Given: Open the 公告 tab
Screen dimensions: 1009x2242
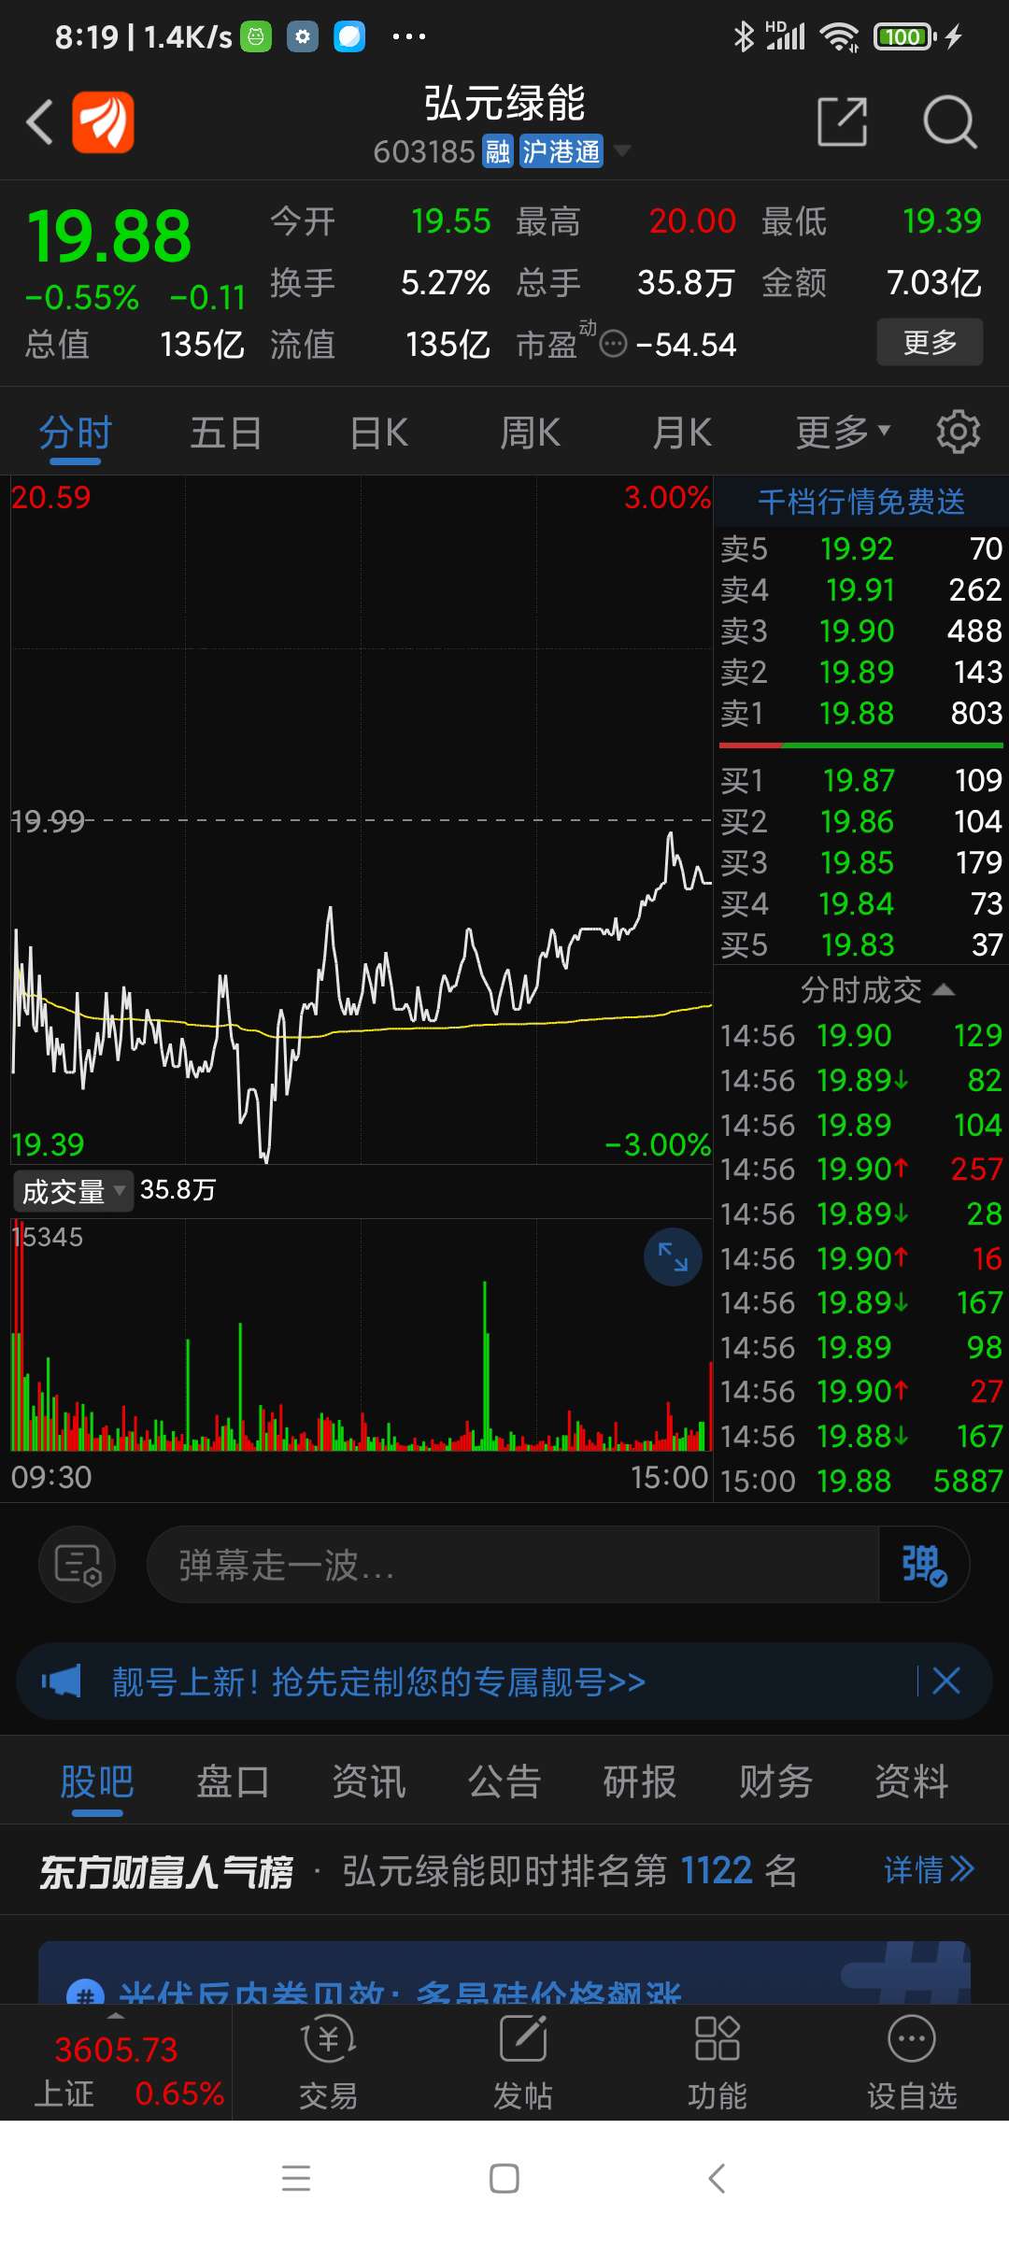Looking at the screenshot, I should click(x=504, y=1781).
